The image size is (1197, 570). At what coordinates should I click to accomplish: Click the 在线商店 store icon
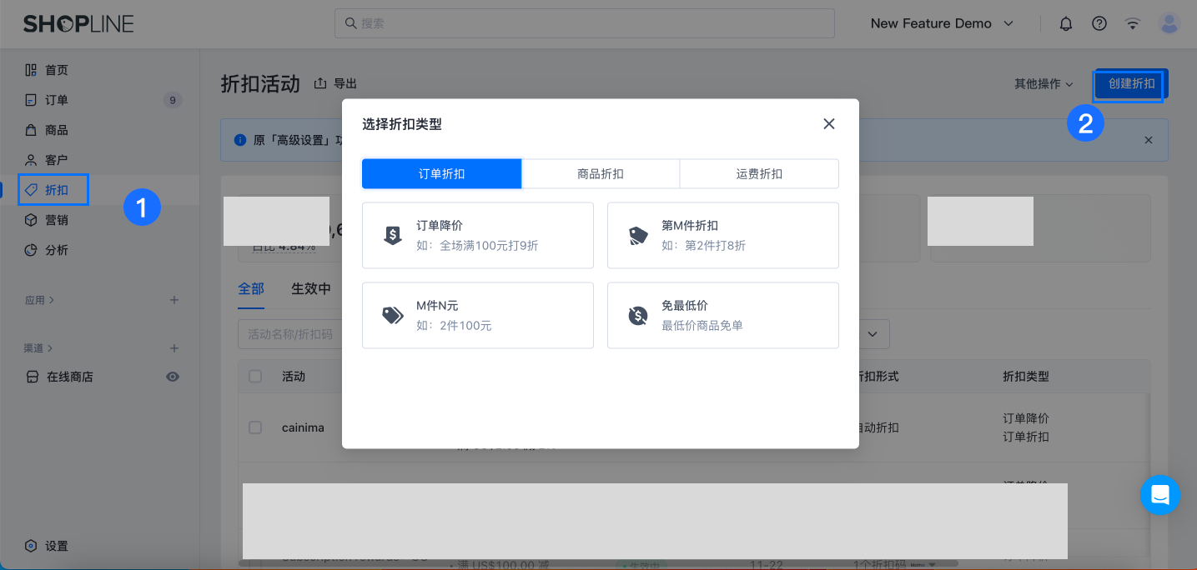click(x=32, y=377)
